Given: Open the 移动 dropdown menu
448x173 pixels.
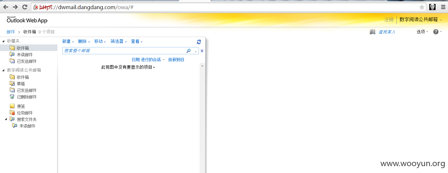Looking at the screenshot, I should [x=100, y=42].
